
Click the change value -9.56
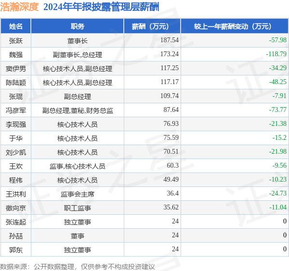[279, 165]
